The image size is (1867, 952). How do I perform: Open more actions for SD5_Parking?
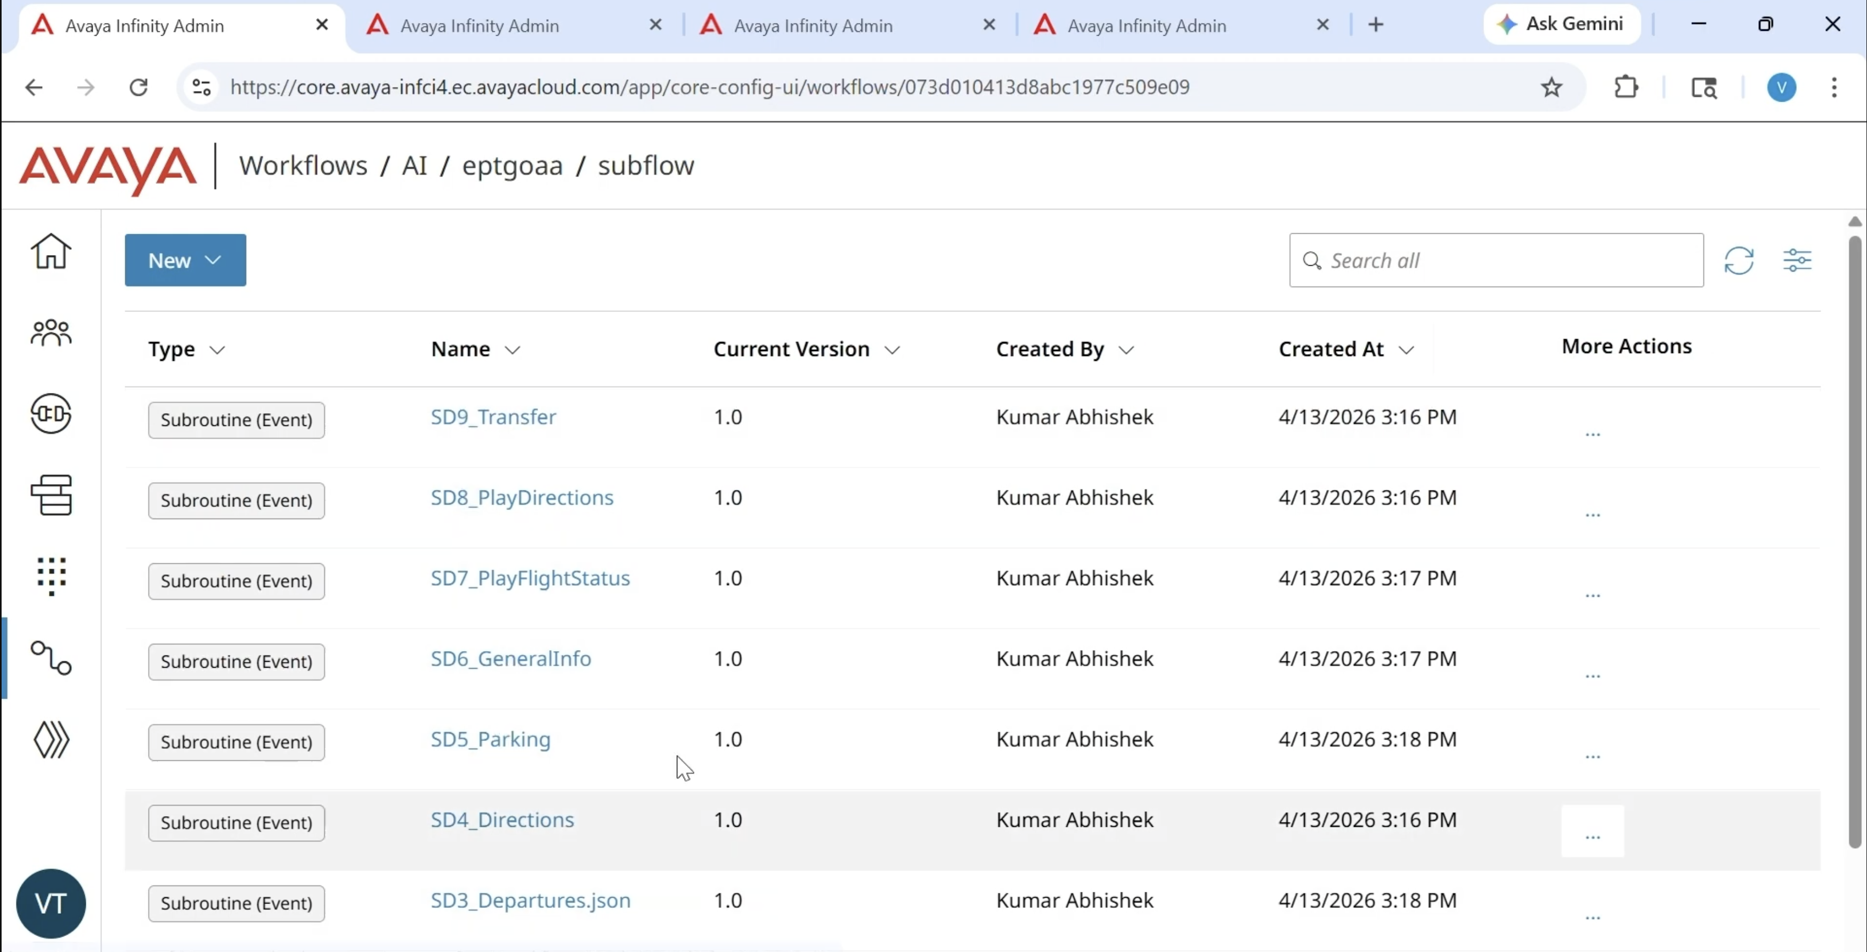coord(1592,756)
